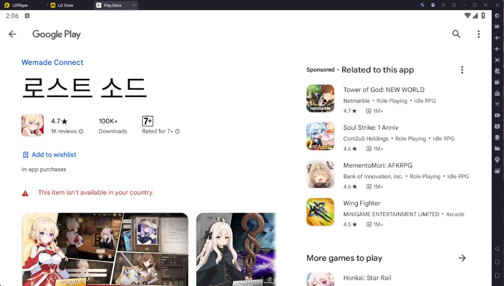Go back with the Google Play arrow
This screenshot has height=286, width=504.
(12, 34)
